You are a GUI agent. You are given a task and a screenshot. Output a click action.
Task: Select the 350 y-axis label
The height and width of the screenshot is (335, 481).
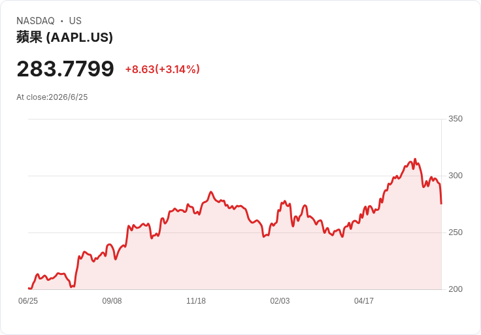[x=456, y=119]
